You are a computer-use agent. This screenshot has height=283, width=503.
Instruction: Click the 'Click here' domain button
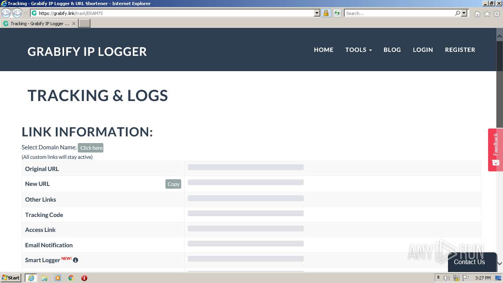point(91,148)
